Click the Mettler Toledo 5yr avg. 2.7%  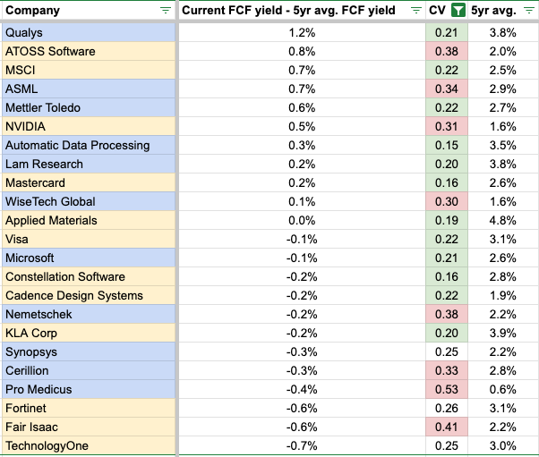point(503,108)
